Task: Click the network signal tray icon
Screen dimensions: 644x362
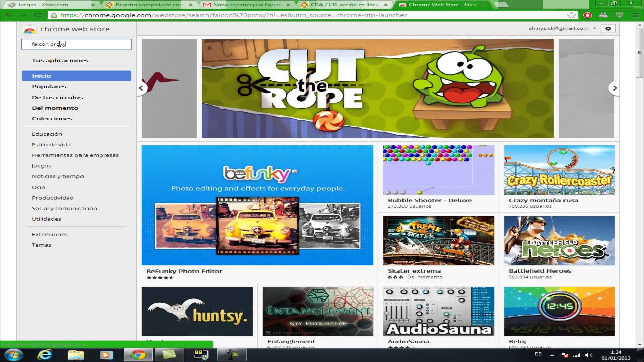Action: tap(577, 355)
